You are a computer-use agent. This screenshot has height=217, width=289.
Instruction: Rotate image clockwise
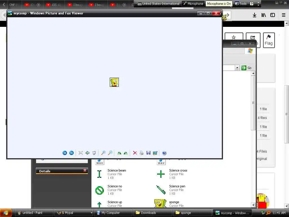coord(119,153)
